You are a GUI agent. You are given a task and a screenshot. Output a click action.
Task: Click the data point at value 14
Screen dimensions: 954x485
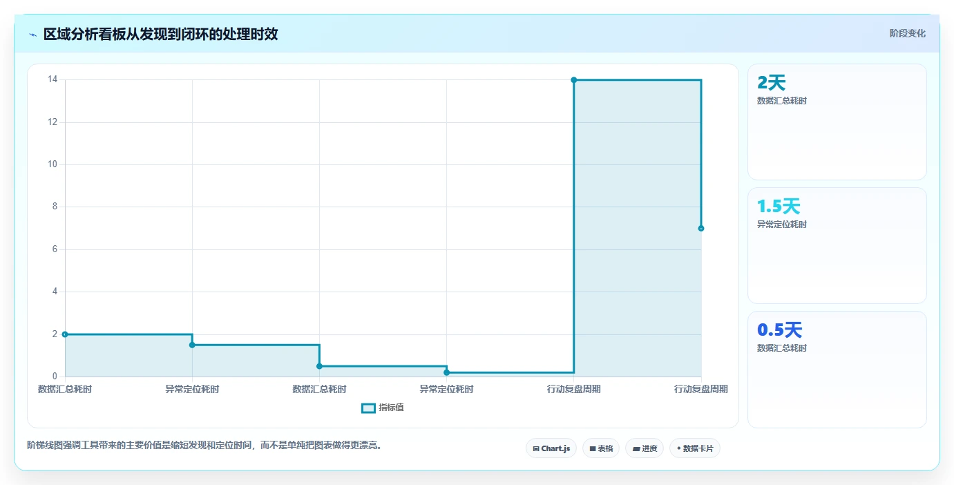point(574,80)
